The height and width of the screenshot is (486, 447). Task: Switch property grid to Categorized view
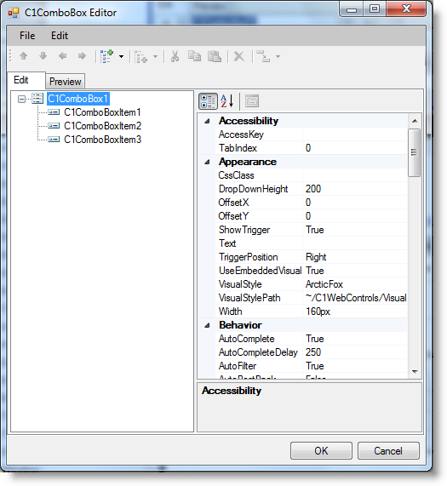point(208,101)
